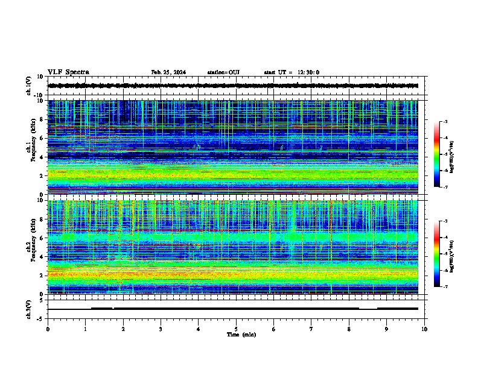Click the 'VLF Spectra' plot title
The height and width of the screenshot is (369, 478).
68,72
